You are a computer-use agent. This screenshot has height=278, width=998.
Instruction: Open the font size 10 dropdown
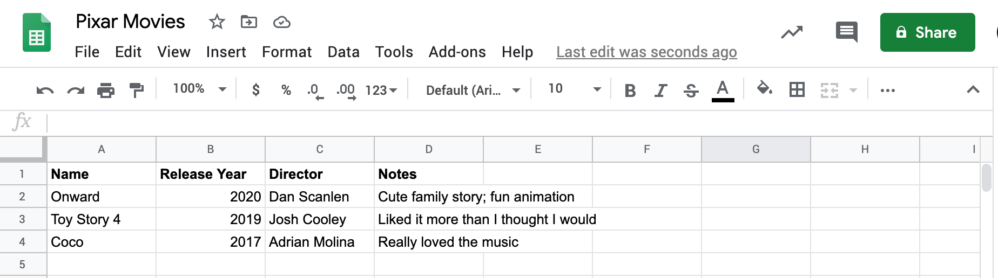click(574, 89)
